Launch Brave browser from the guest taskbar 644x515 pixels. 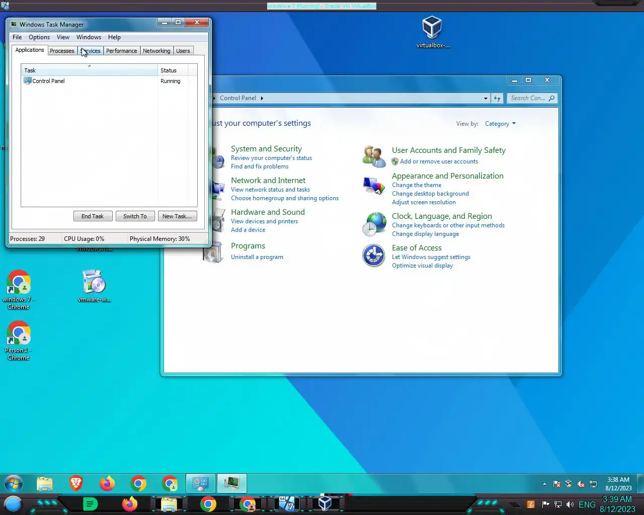(x=76, y=483)
